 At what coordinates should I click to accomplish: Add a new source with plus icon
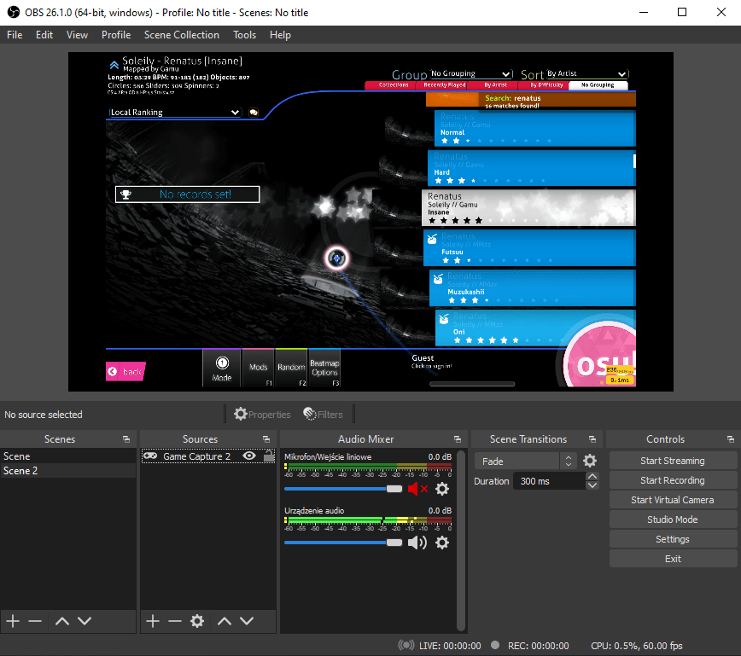point(152,621)
